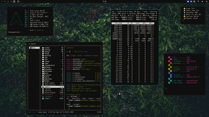Click the Videos folder icon
The image size is (209, 117).
[x=43, y=81]
